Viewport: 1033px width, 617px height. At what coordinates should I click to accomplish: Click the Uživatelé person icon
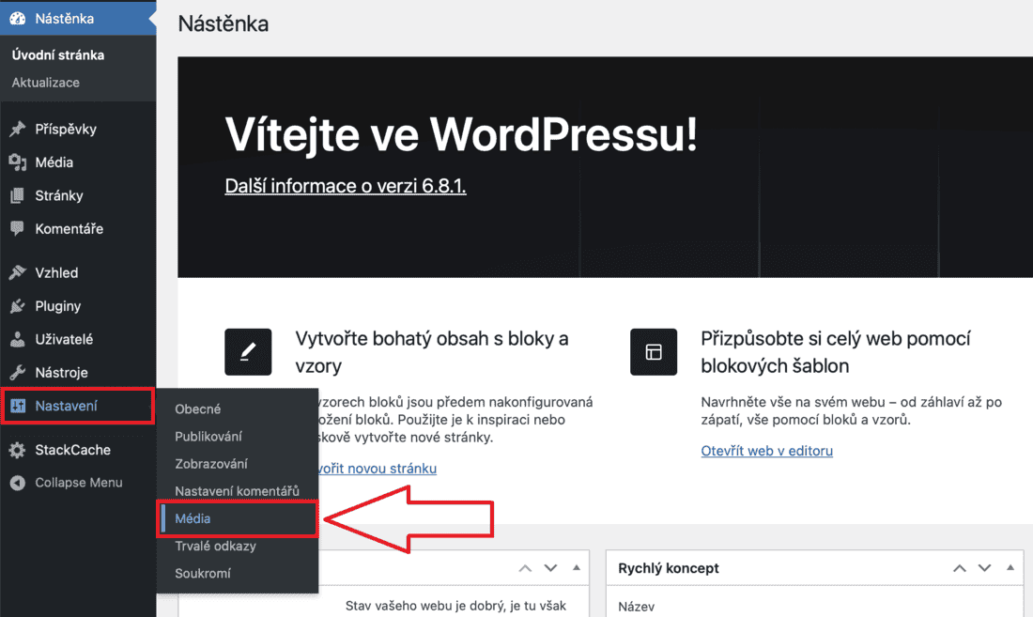[18, 339]
